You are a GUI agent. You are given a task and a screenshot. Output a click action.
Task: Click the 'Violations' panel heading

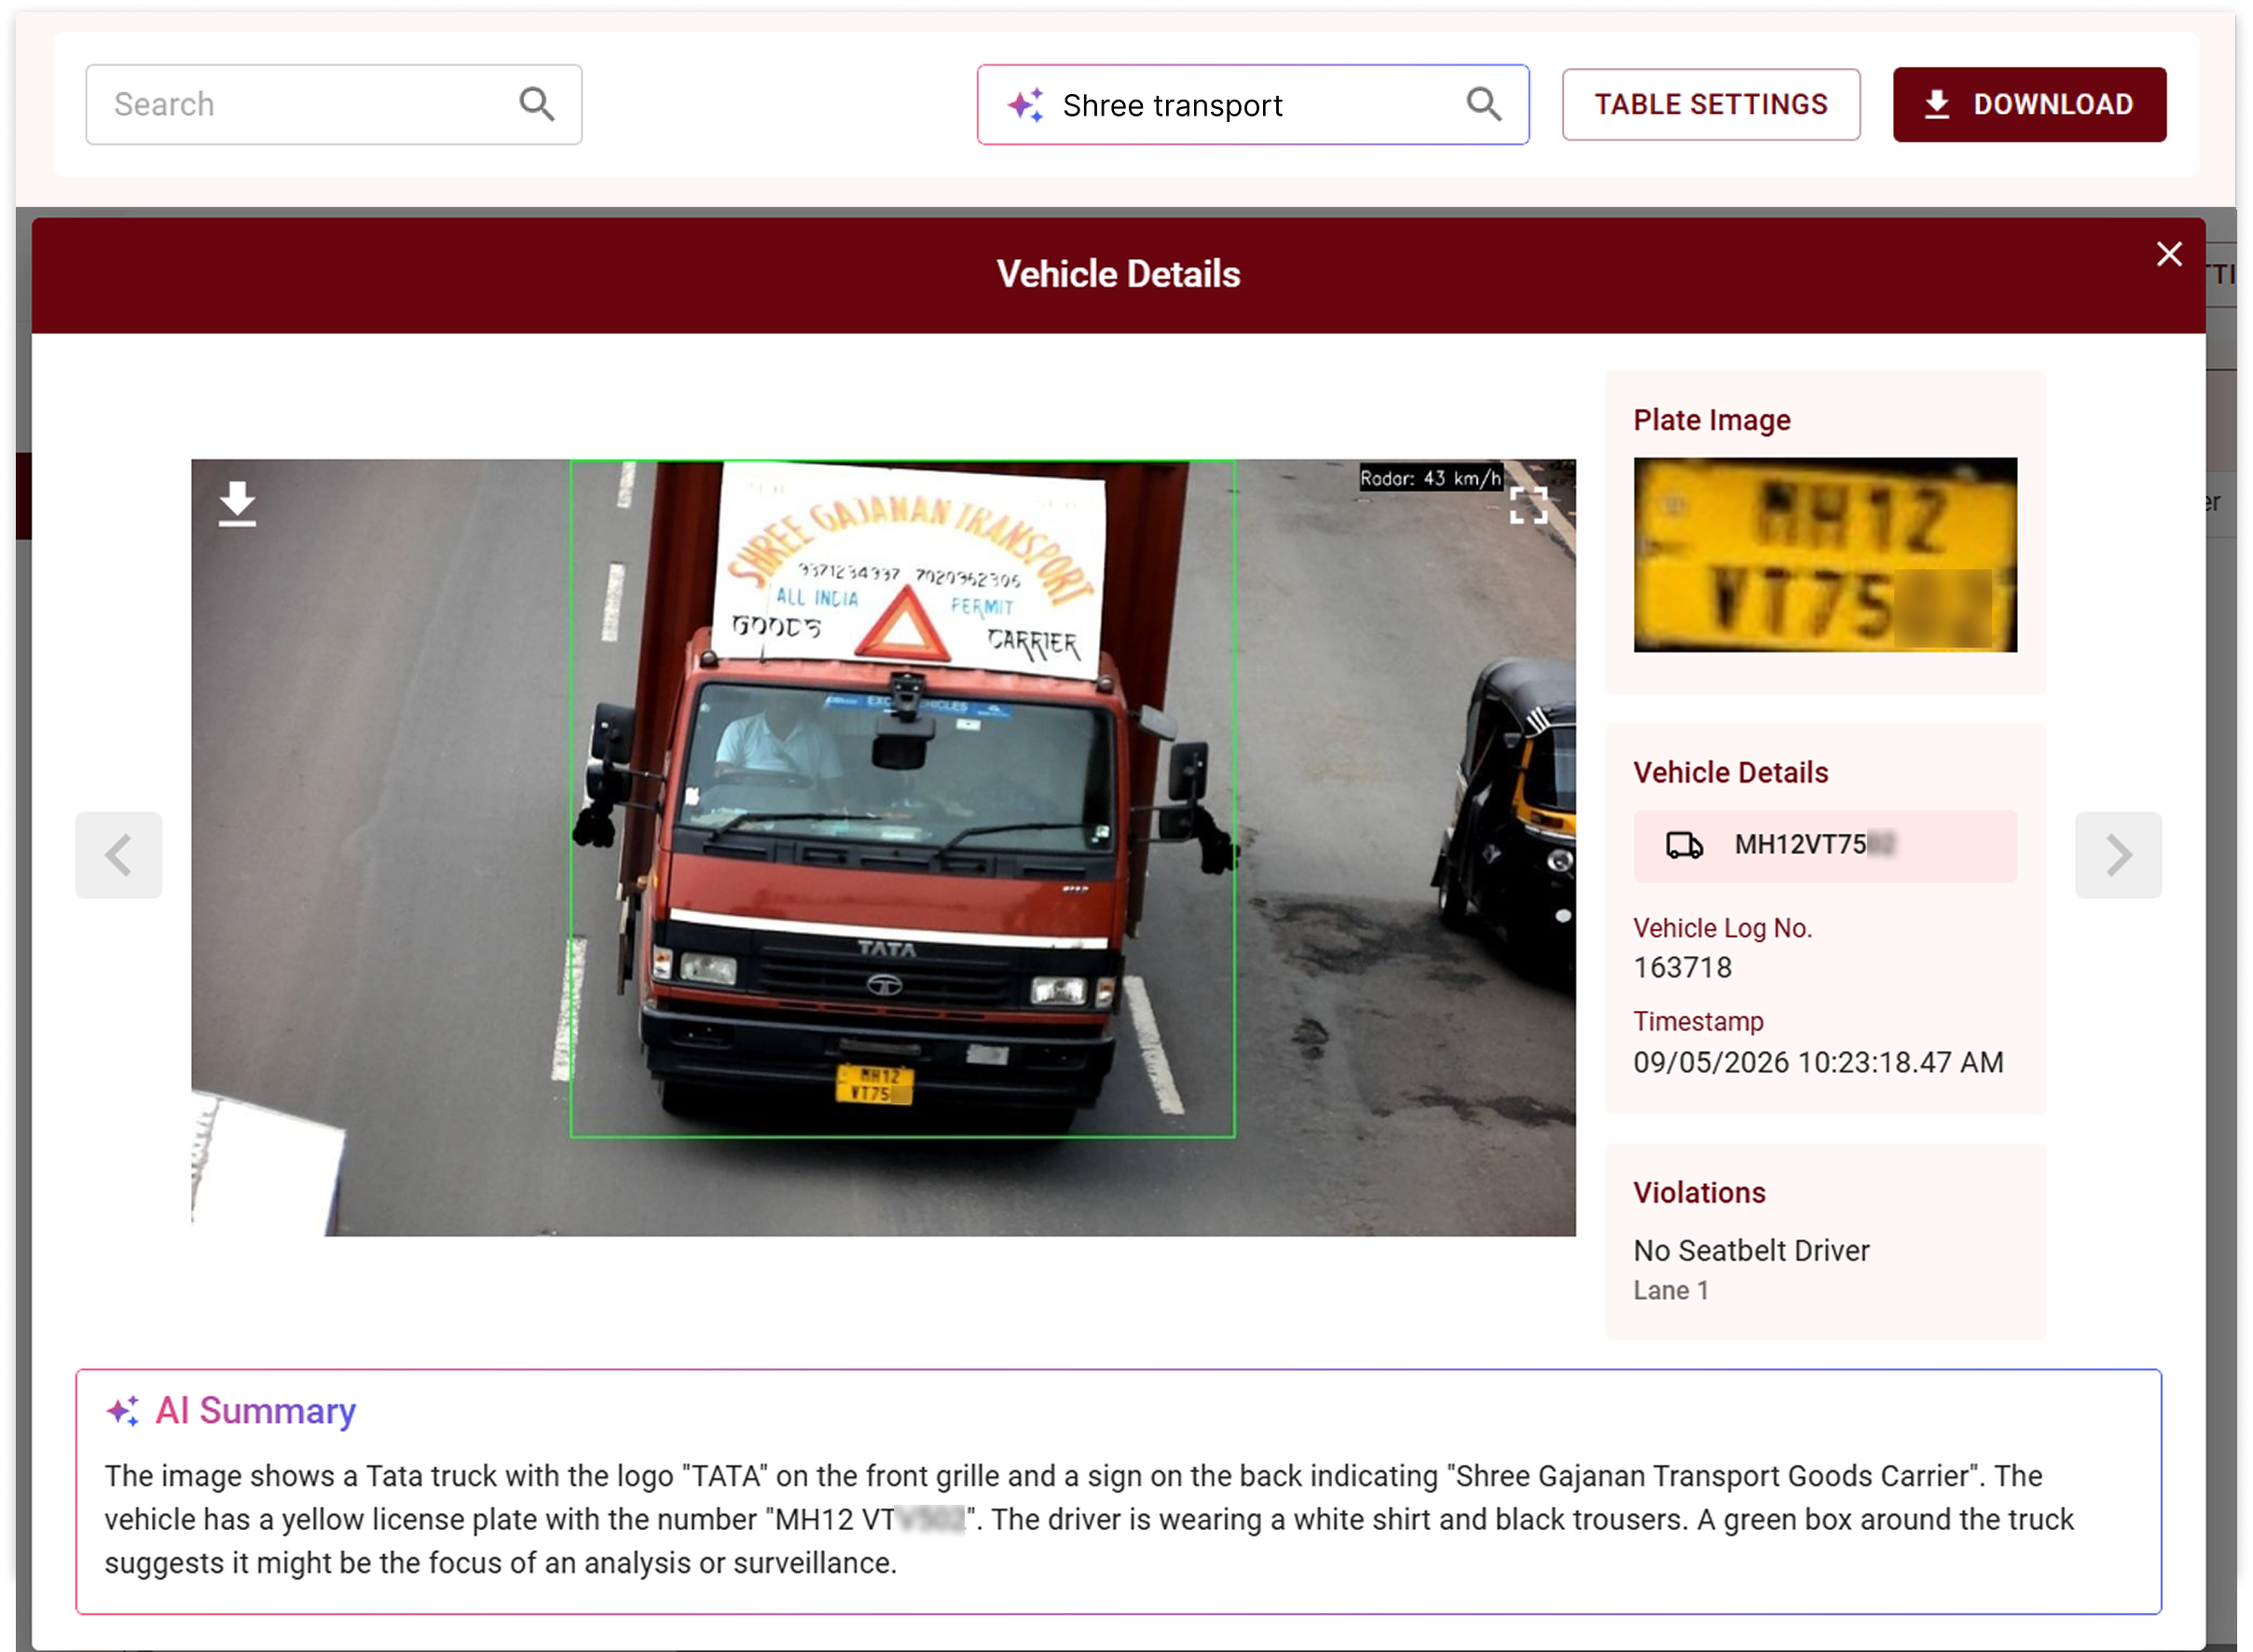click(1697, 1192)
